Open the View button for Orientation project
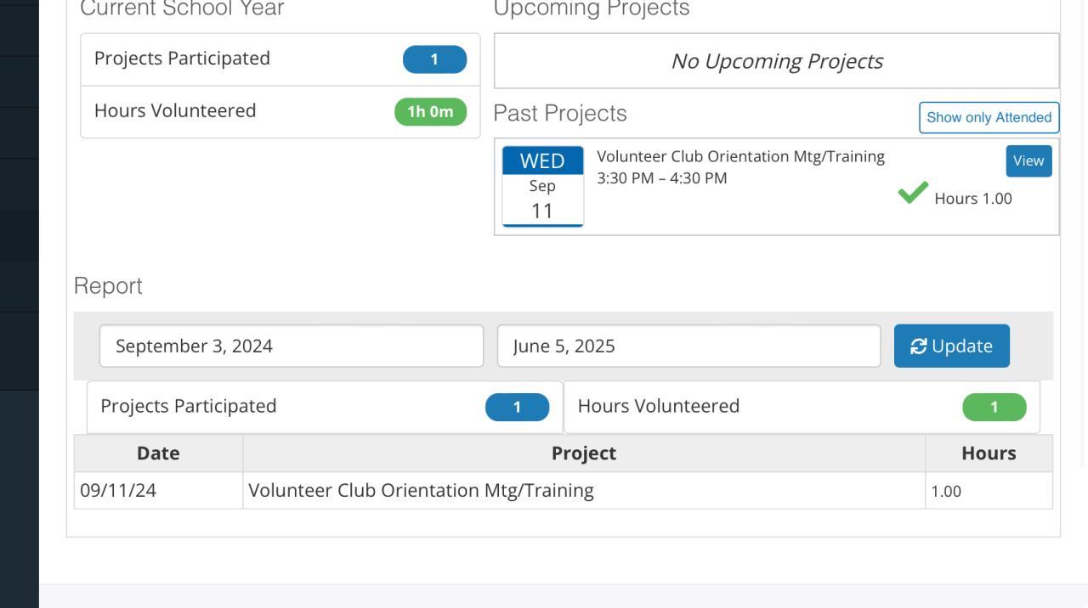 click(x=1028, y=161)
